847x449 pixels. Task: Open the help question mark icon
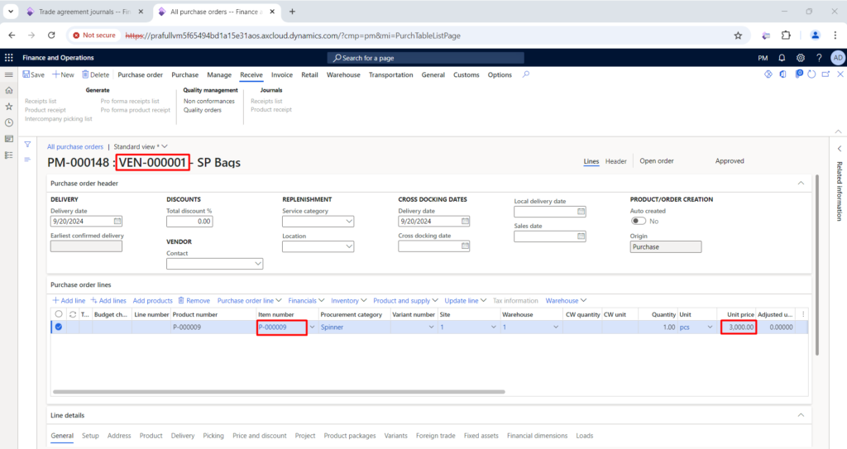819,58
